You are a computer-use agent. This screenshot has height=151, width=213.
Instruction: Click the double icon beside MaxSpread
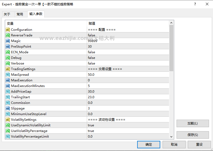pos(8,75)
